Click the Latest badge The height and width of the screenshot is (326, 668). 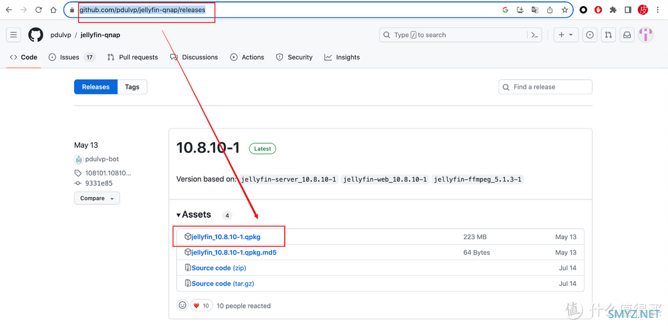pyautogui.click(x=262, y=149)
